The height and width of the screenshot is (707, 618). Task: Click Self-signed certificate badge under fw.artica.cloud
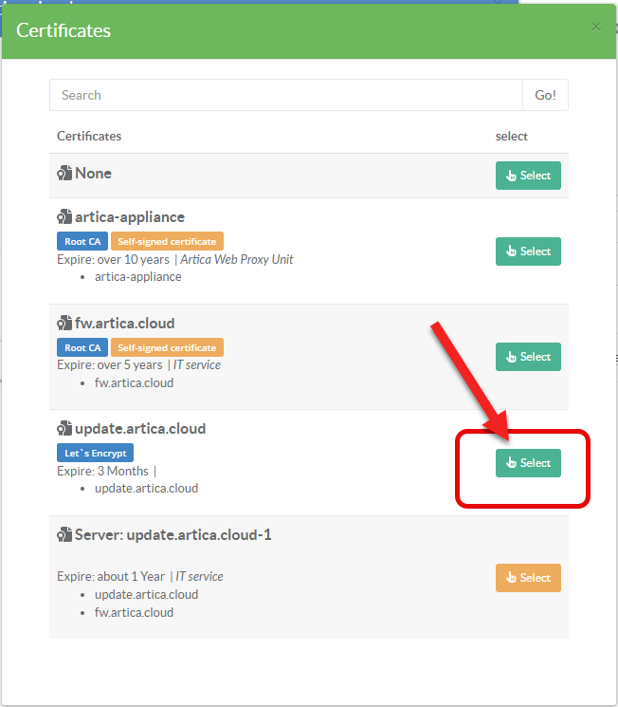click(167, 347)
